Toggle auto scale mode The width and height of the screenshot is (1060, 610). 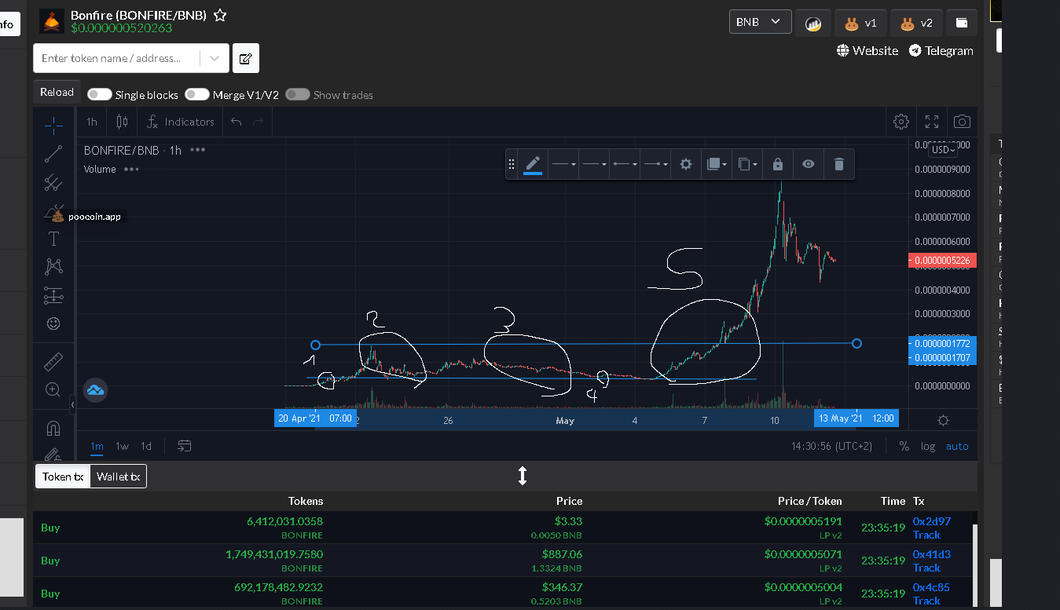957,446
